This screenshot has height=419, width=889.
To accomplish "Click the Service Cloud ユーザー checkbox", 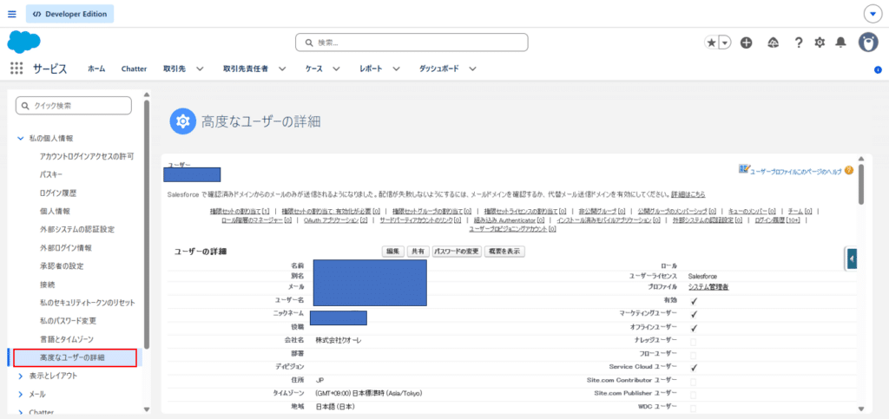I will (694, 368).
